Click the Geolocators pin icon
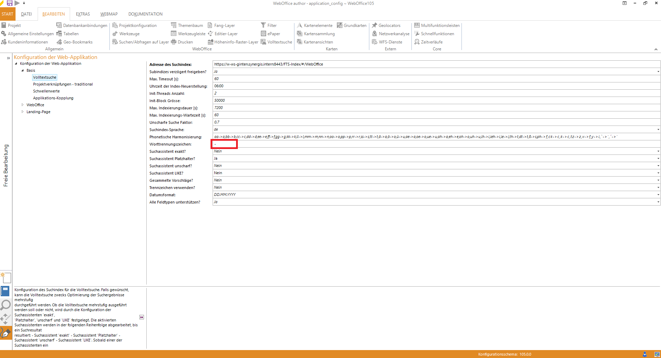Image resolution: width=661 pixels, height=358 pixels. pos(375,26)
